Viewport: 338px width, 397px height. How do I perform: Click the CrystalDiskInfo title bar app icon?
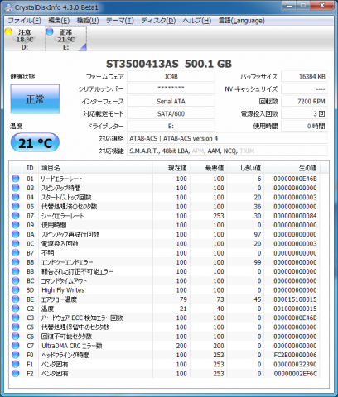[8, 7]
